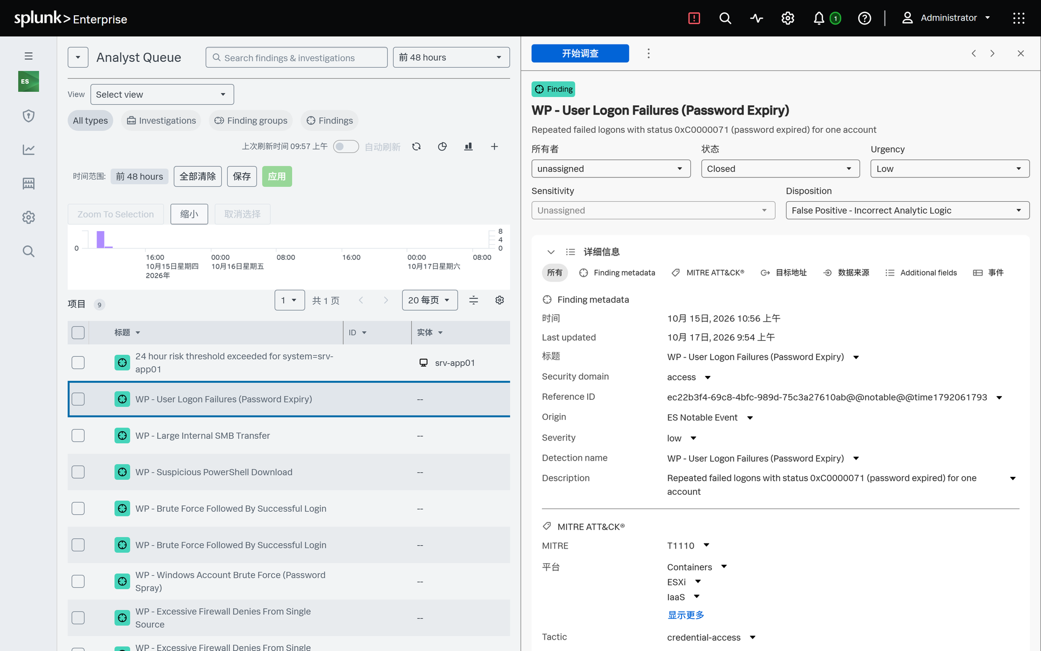The width and height of the screenshot is (1041, 651).
Task: Open the status Closed dropdown
Action: point(780,169)
